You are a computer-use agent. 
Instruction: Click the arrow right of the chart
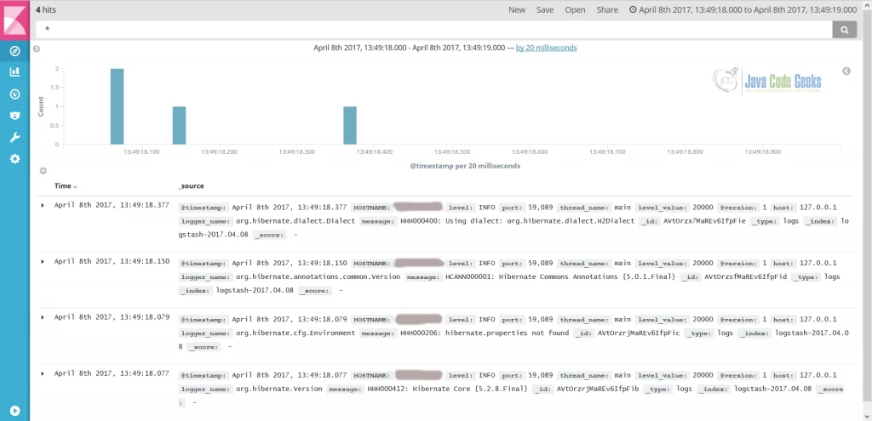[x=846, y=71]
